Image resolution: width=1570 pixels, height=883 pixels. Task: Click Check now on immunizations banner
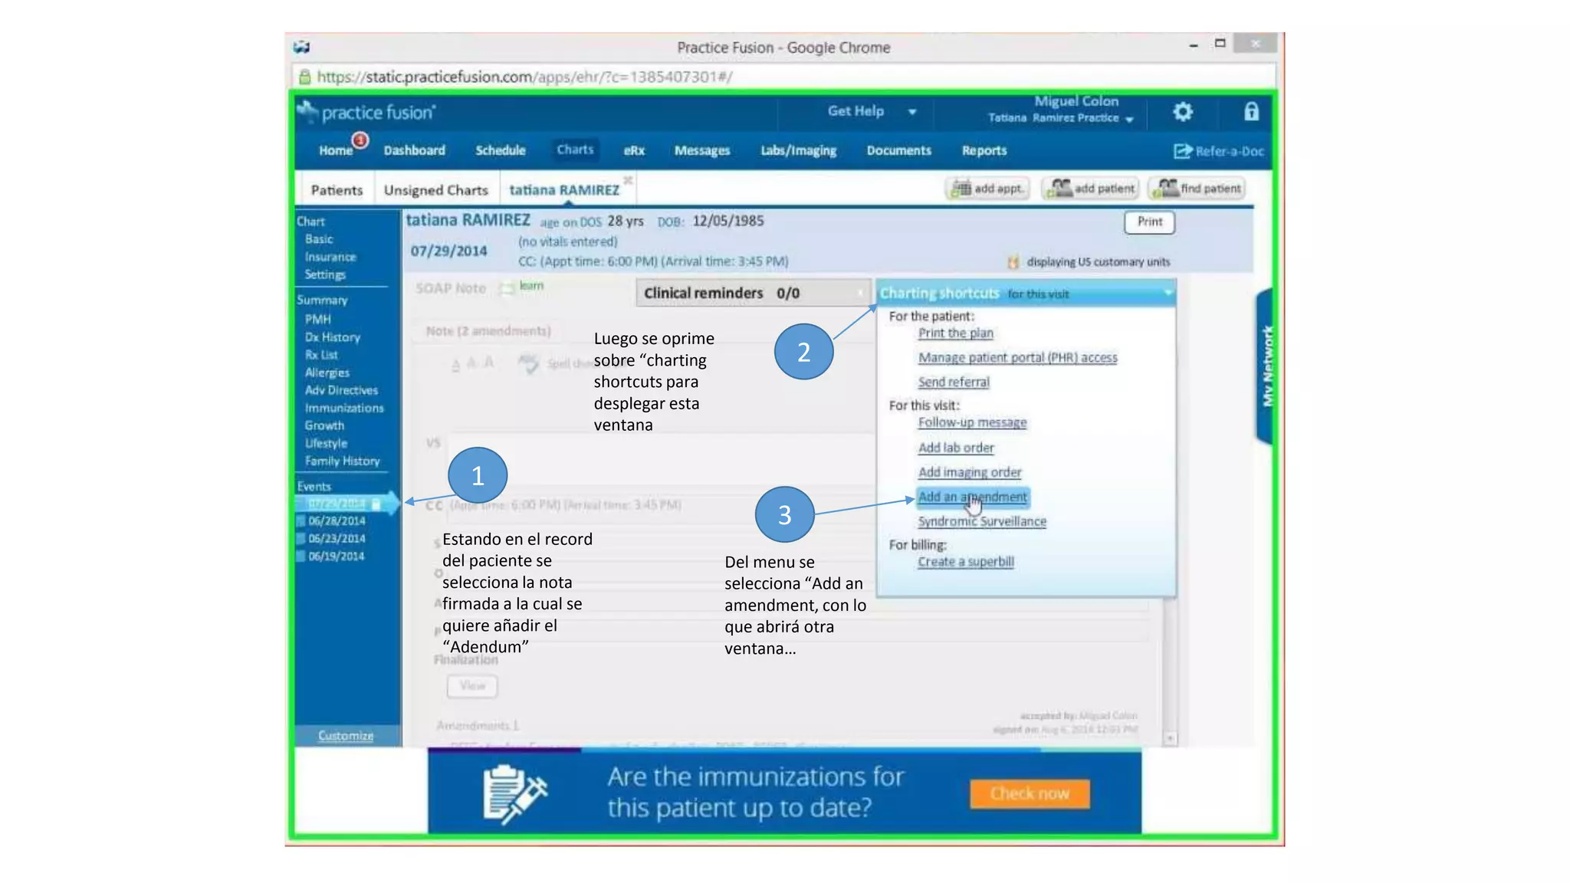point(1029,793)
